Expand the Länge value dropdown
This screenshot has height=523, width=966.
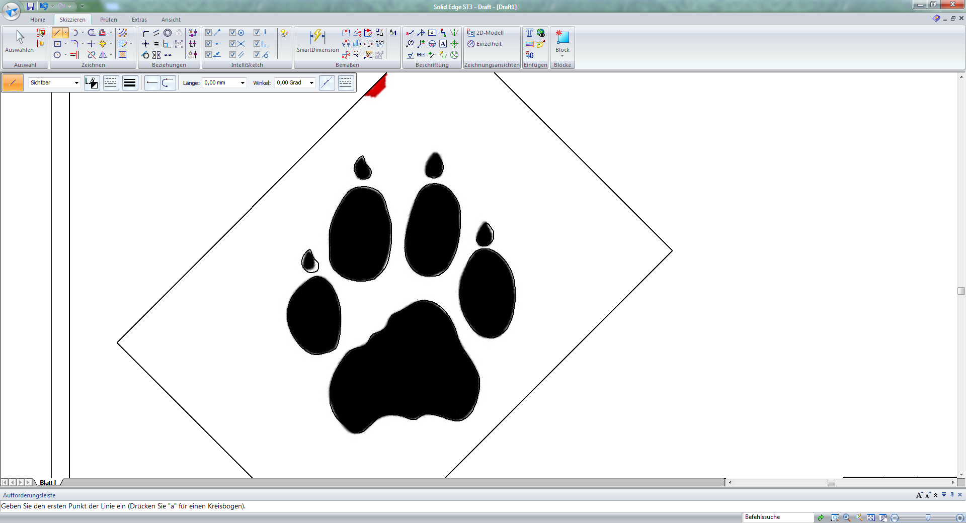click(243, 83)
